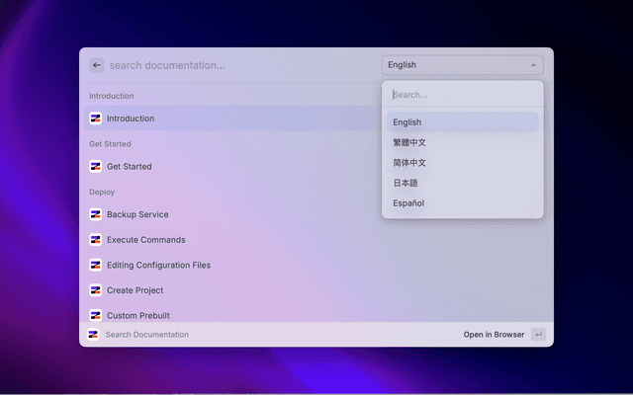Click the Introduction item's Zeabur icon

[x=96, y=118]
